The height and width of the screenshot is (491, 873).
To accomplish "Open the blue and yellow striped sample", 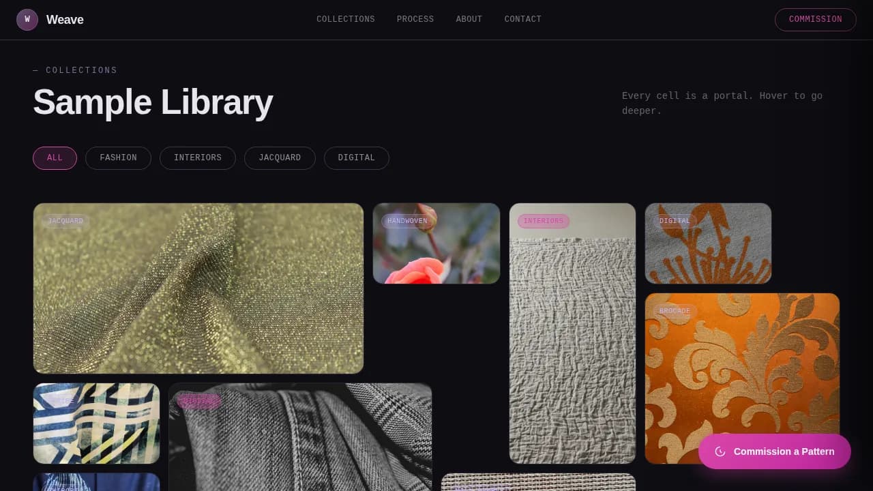I will click(x=96, y=423).
